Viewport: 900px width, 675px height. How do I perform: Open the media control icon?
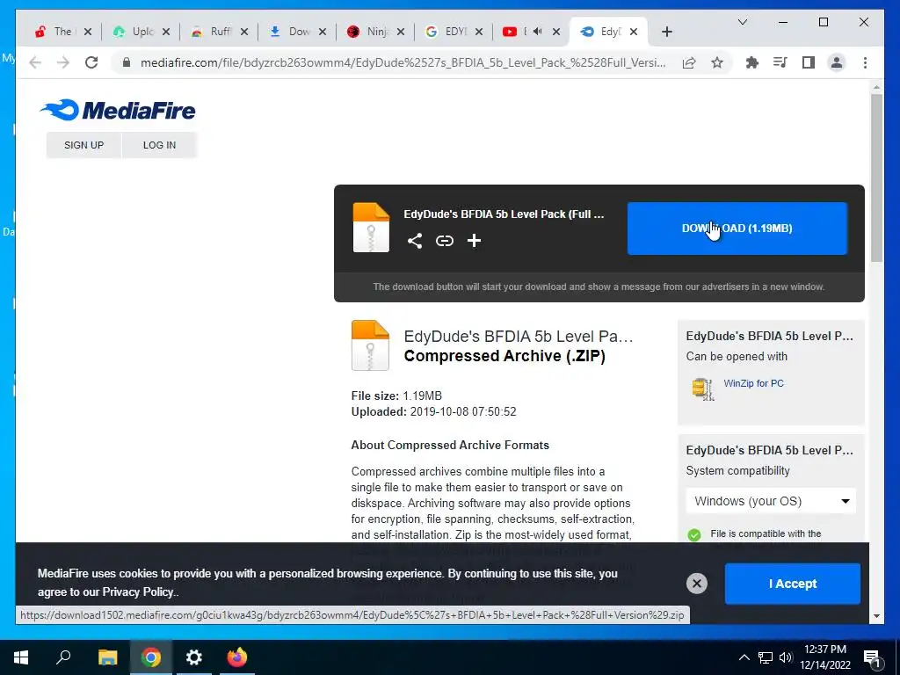point(780,62)
